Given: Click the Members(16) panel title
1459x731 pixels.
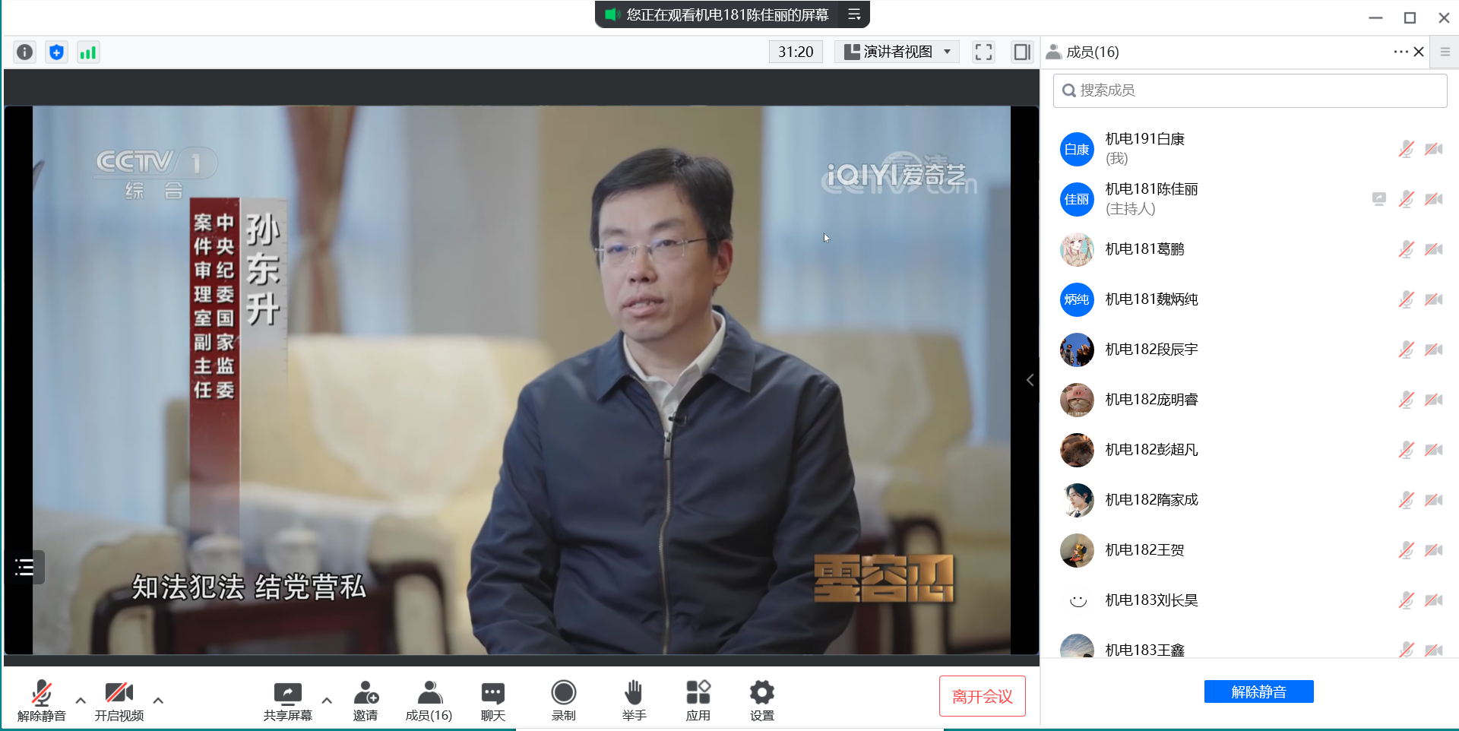Looking at the screenshot, I should (x=1092, y=52).
